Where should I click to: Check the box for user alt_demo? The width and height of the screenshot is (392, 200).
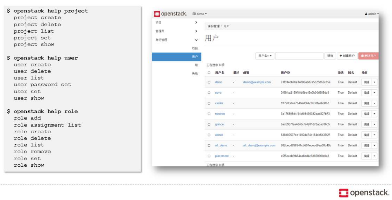[x=209, y=146]
